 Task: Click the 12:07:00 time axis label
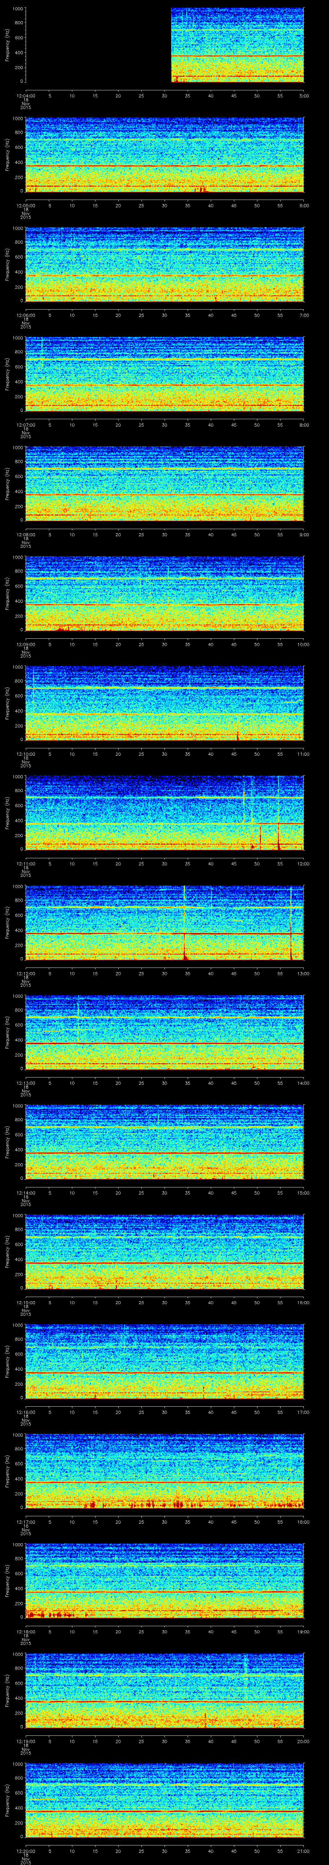25,425
